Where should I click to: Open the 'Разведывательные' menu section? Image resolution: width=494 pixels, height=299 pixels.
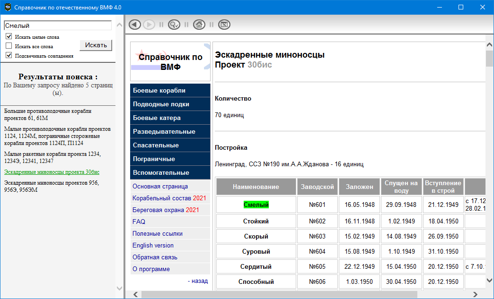pyautogui.click(x=170, y=131)
